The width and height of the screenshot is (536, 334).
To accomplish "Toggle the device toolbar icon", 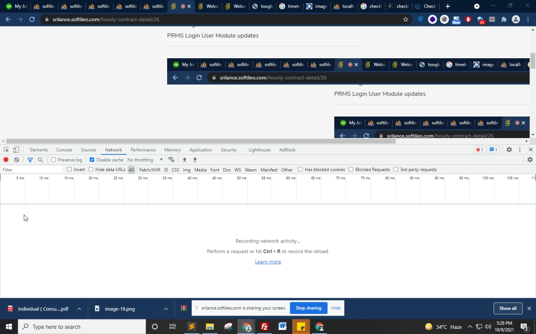I will tap(16, 150).
